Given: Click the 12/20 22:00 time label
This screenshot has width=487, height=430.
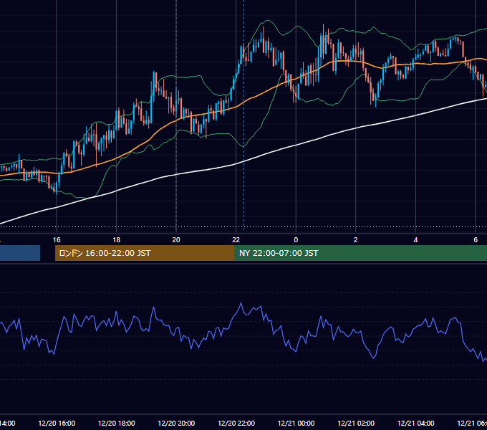Looking at the screenshot, I should [x=236, y=423].
